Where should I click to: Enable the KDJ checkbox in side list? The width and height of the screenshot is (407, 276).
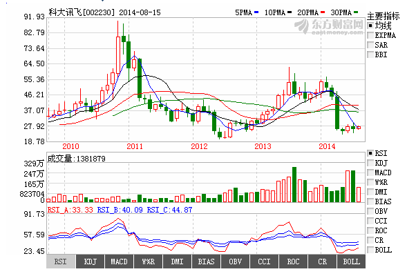tap(370, 163)
